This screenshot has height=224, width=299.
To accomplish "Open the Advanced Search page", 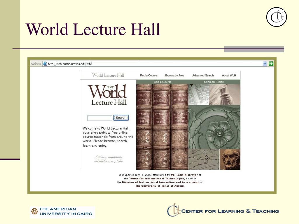I will click(203, 76).
